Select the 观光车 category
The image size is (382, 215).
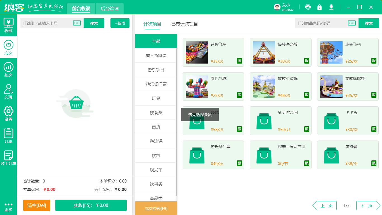pos(156,170)
